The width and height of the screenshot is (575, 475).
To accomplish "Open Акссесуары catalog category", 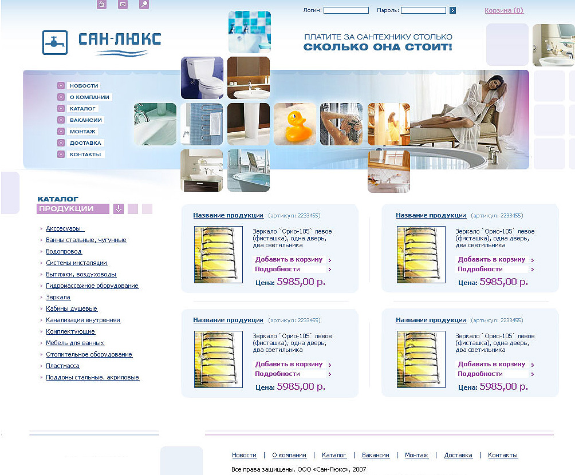I will (65, 228).
